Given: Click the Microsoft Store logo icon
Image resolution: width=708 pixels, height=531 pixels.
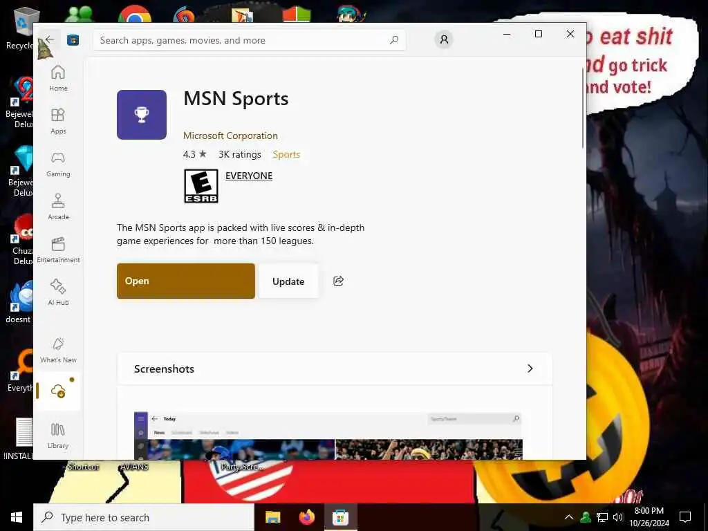Looking at the screenshot, I should click(x=73, y=40).
